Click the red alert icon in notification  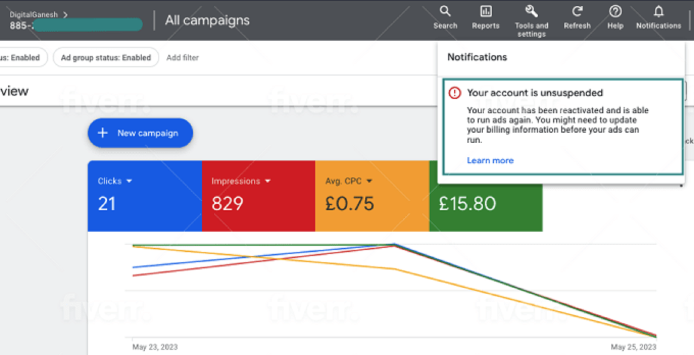click(455, 93)
